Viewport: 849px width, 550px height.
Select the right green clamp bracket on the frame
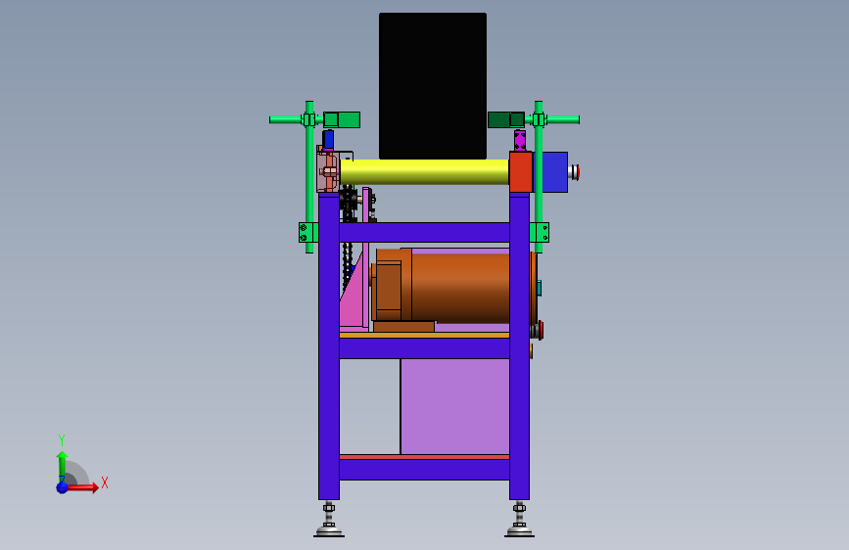coord(540,232)
